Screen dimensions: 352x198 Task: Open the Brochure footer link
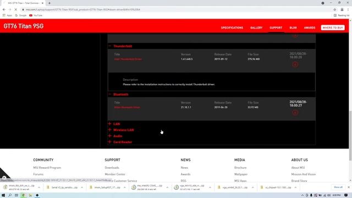240,168
